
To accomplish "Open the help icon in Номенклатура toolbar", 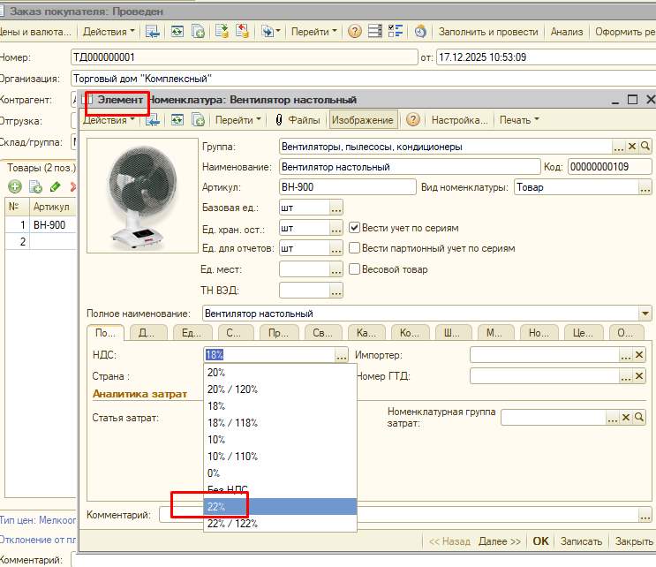I will click(412, 120).
